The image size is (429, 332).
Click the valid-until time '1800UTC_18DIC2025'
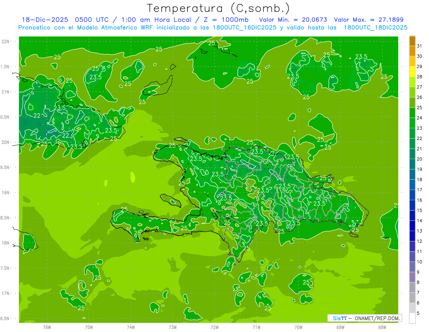375,28
